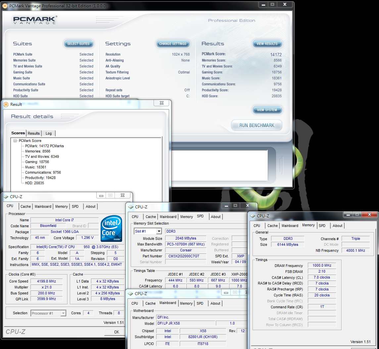Viewport: 379px width, 349px height.
Task: Select the 'PCMark: 14172 PCMarks' tree row
Action: pos(44,146)
